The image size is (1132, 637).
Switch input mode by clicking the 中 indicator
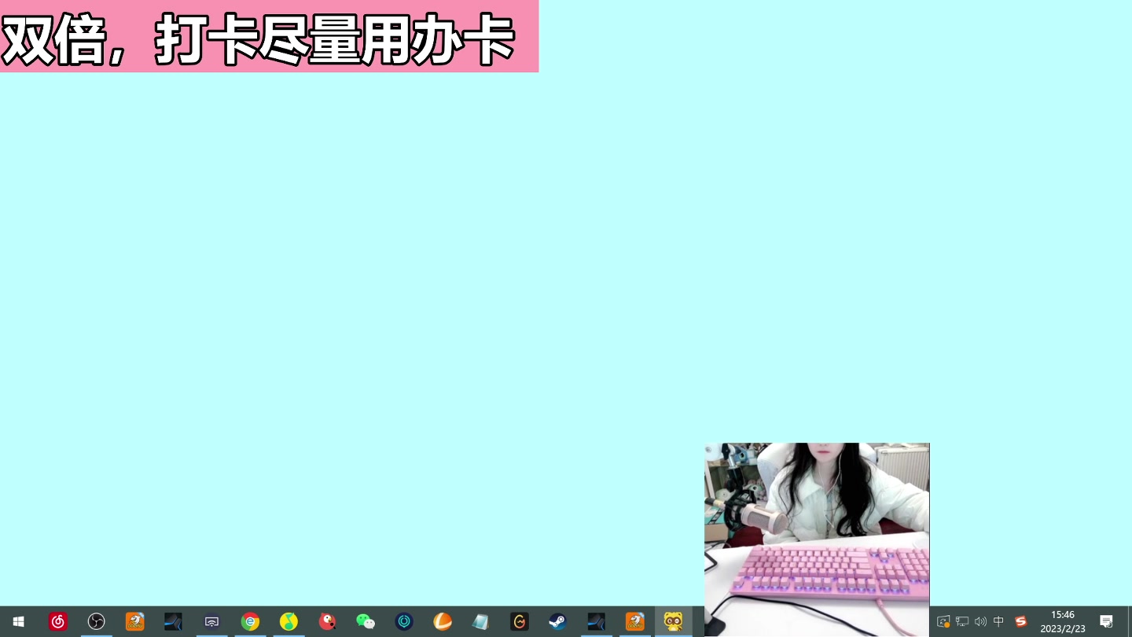click(998, 621)
